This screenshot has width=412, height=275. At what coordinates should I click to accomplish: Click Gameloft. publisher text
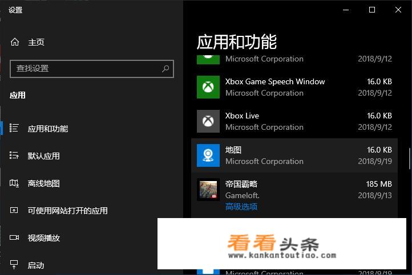pyautogui.click(x=243, y=195)
